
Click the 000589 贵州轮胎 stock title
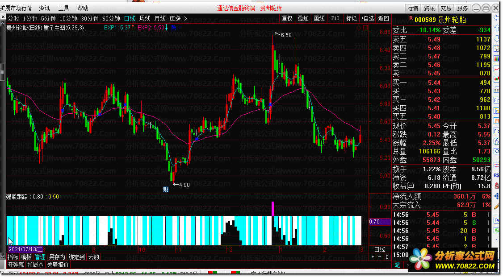point(440,20)
